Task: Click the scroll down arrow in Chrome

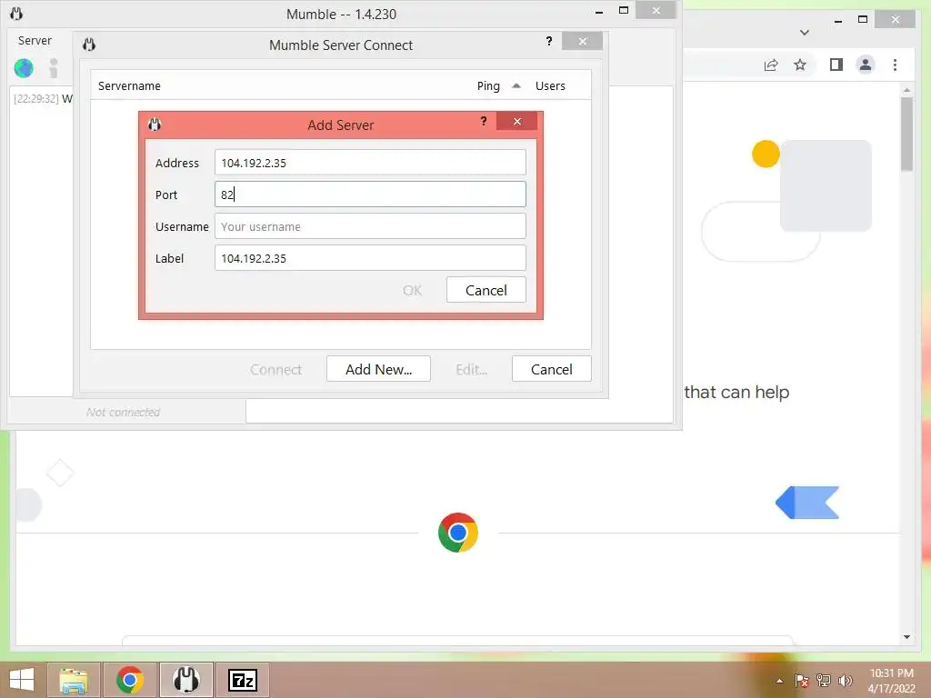Action: pos(906,637)
